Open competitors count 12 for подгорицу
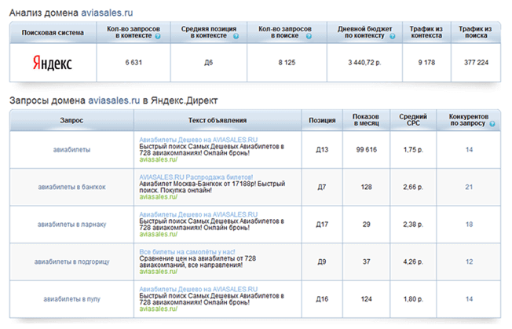This screenshot has width=512, height=329. (469, 261)
